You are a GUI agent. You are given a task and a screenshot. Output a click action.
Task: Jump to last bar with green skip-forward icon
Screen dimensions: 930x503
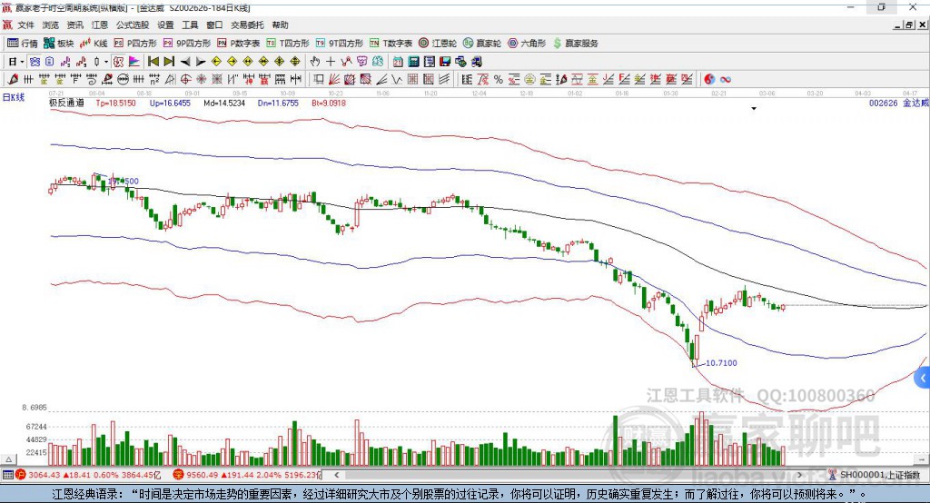pyautogui.click(x=169, y=62)
